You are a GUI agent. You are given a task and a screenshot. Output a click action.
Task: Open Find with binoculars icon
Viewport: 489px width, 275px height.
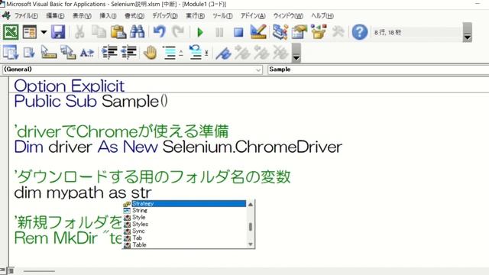[x=138, y=32]
